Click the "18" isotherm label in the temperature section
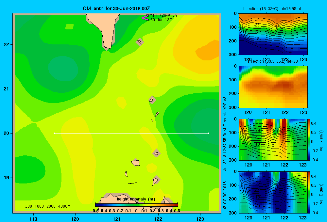This screenshot has height=222, width=327. click(257, 39)
